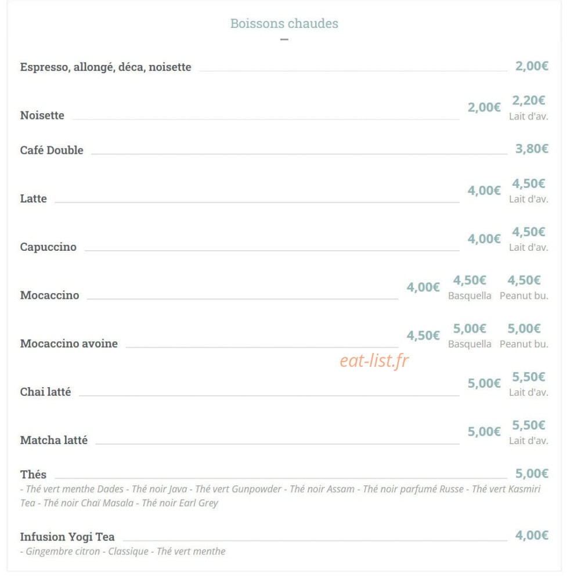Select the Latte menu item
This screenshot has width=574, height=588.
click(34, 200)
